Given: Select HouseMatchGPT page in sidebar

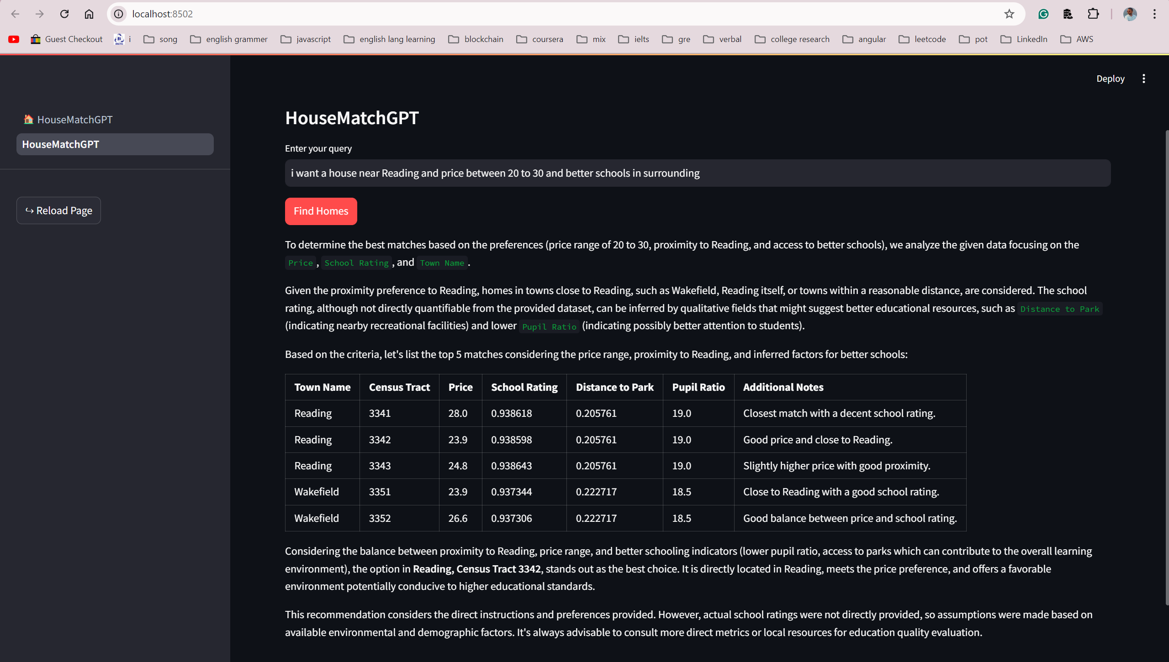Looking at the screenshot, I should 115,144.
